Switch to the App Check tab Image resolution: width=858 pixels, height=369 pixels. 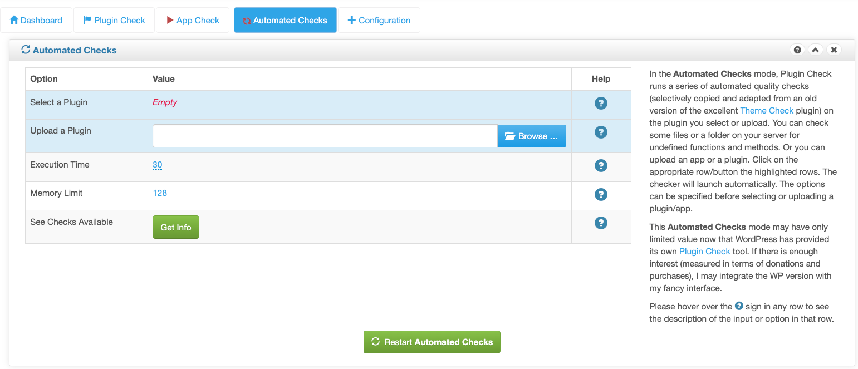(x=192, y=19)
